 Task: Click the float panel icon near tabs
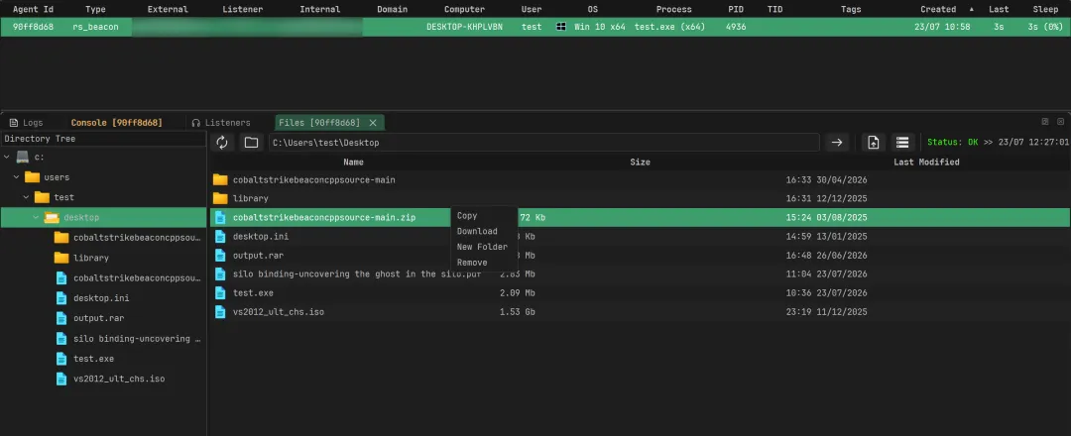tap(1045, 122)
